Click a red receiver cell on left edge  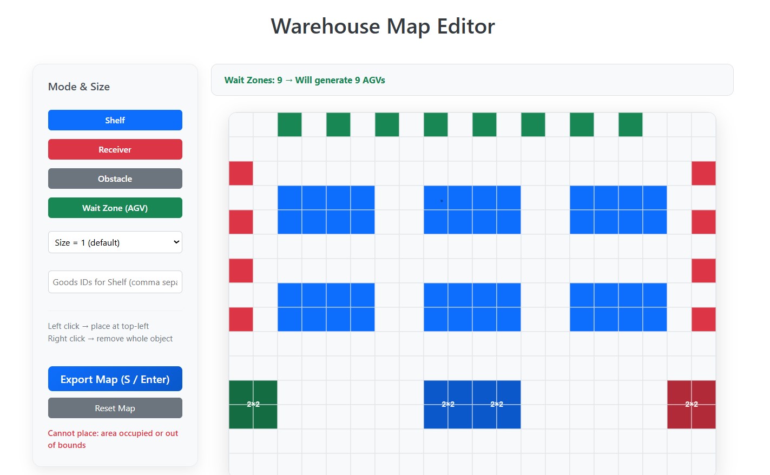(241, 173)
